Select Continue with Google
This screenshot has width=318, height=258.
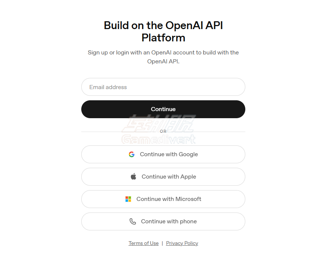163,154
